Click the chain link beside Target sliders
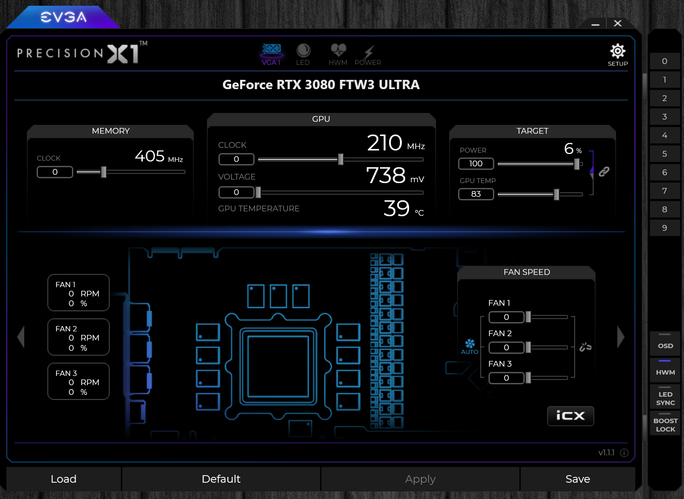 coord(604,171)
